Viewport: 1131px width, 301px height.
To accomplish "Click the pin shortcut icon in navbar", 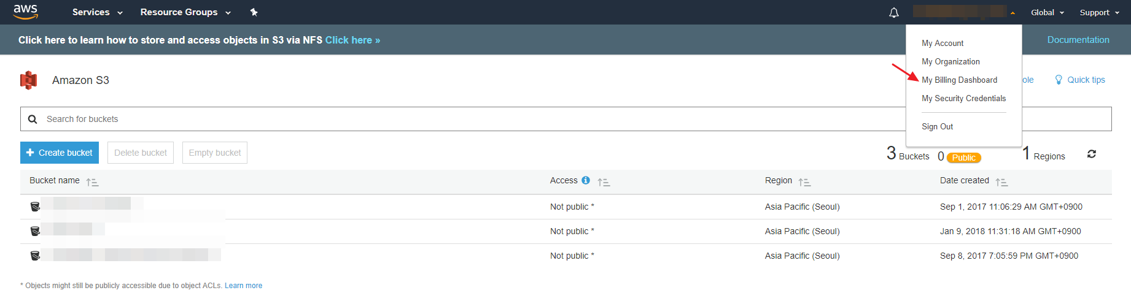I will [254, 12].
